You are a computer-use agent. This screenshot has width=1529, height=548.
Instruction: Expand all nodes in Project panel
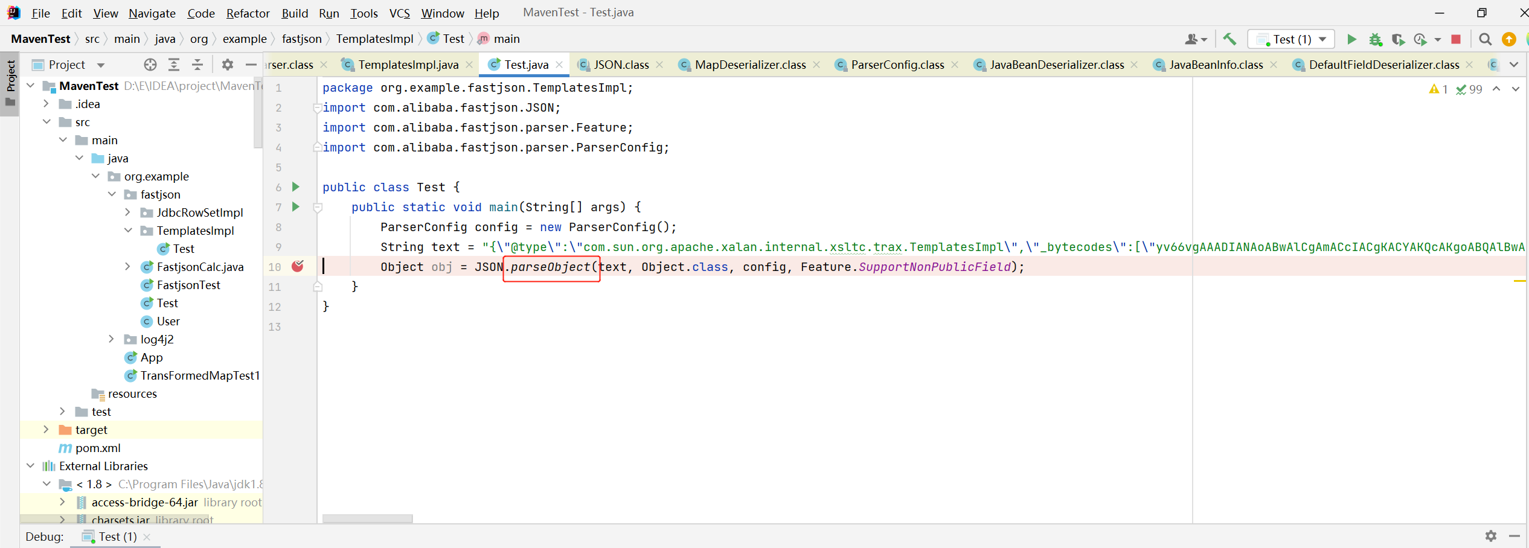(x=174, y=65)
